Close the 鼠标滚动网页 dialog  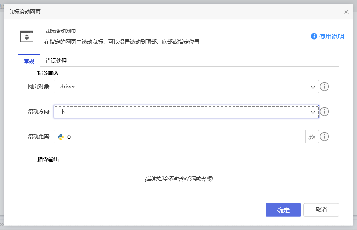click(x=346, y=12)
